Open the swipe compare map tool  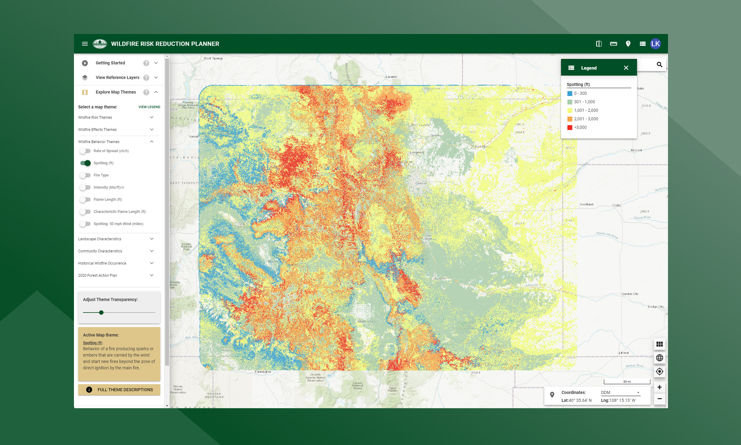pyautogui.click(x=599, y=44)
